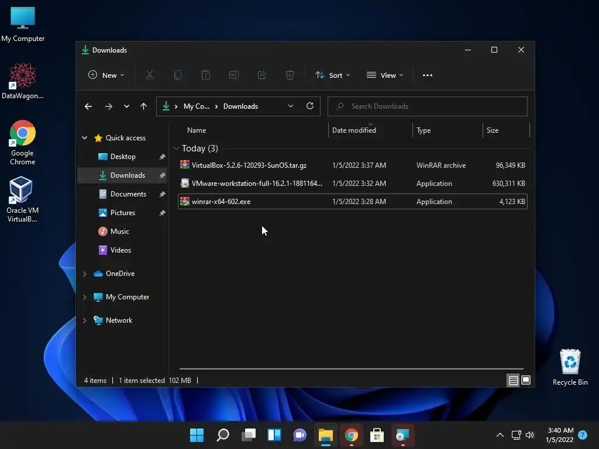Click the Delete trash icon
Viewport: 599px width, 449px height.
[x=290, y=75]
